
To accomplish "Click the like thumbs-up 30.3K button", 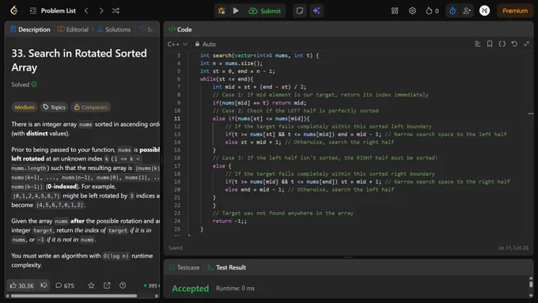I will (22, 286).
